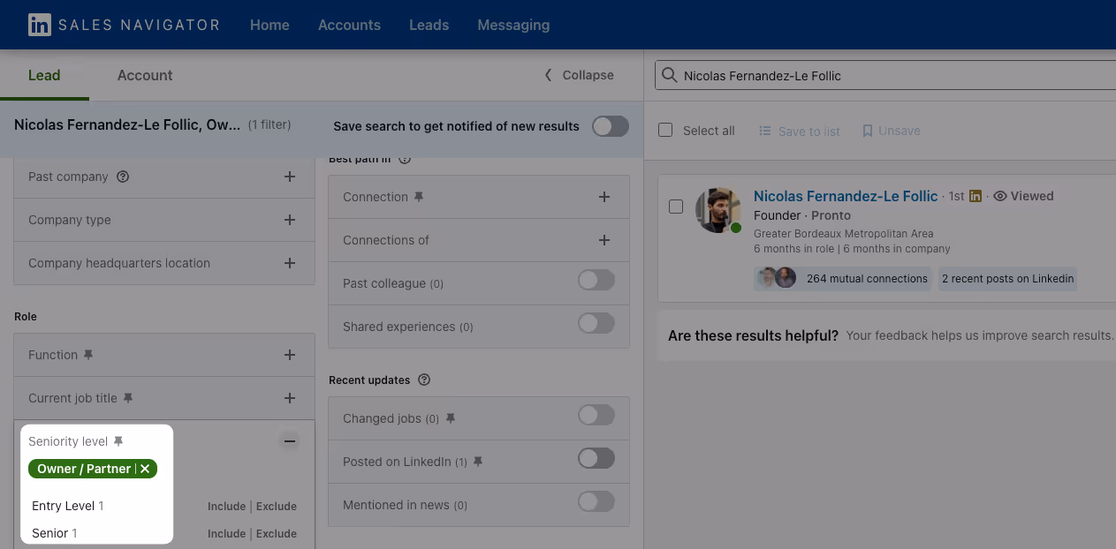Open Pronto company link

[x=831, y=215]
